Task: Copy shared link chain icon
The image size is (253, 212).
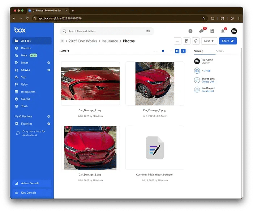Action: point(196,41)
